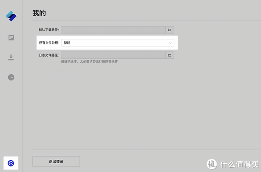The width and height of the screenshot is (261, 172).
Task: Click the 退出登录 button
Action: (56, 162)
